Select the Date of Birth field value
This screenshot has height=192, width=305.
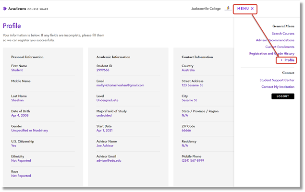point(20,115)
